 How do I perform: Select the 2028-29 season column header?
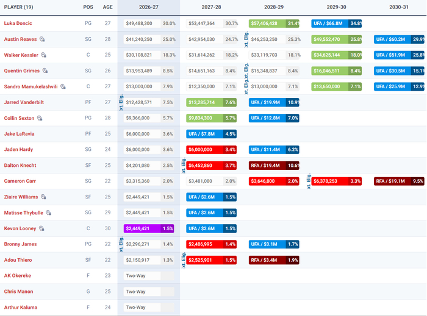(274, 7)
